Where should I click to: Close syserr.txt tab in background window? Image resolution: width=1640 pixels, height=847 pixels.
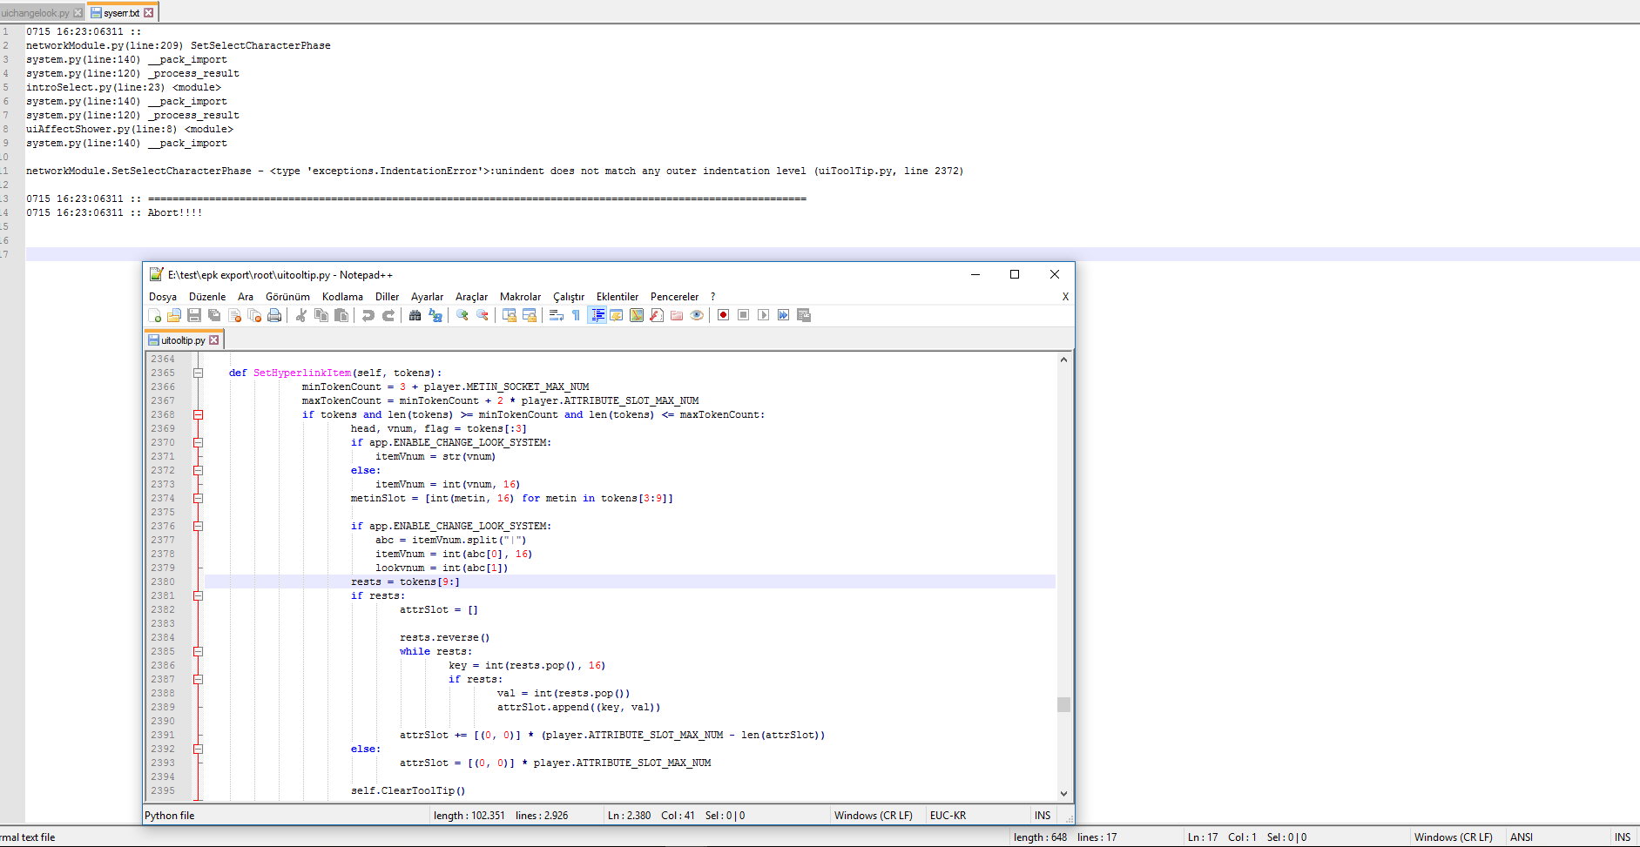pos(148,13)
